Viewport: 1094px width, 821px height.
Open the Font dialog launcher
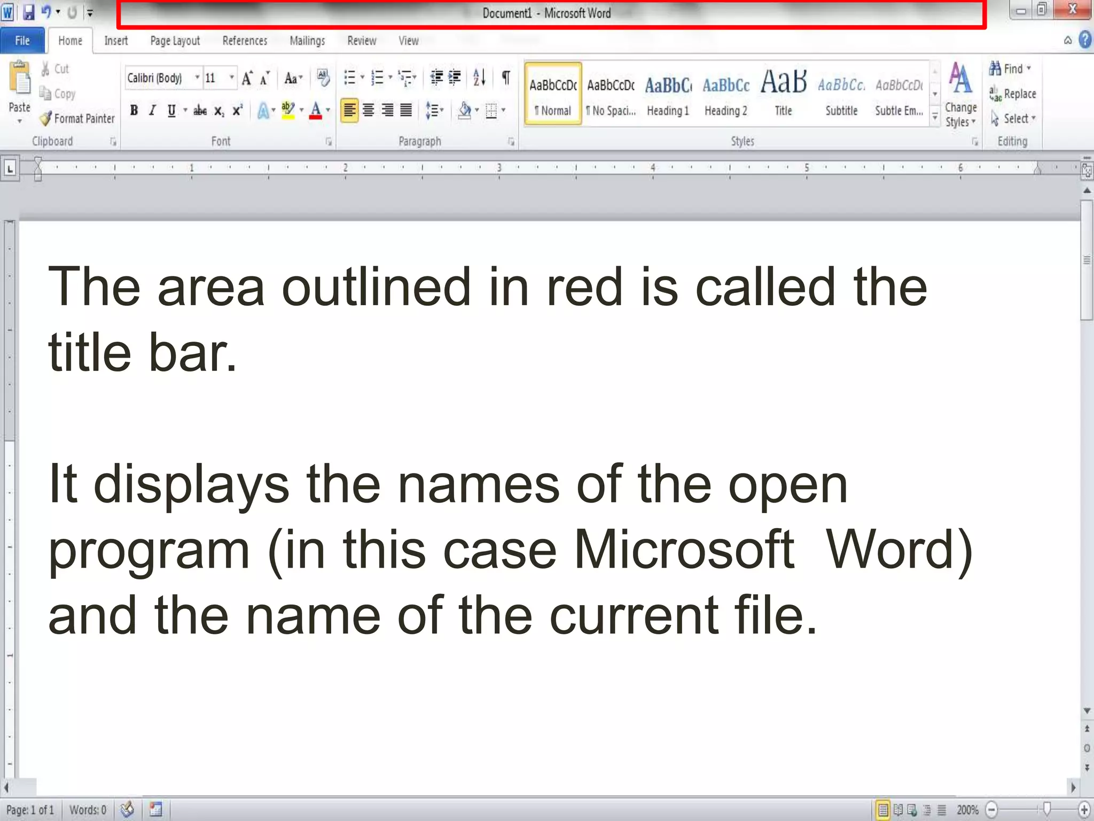click(x=329, y=142)
